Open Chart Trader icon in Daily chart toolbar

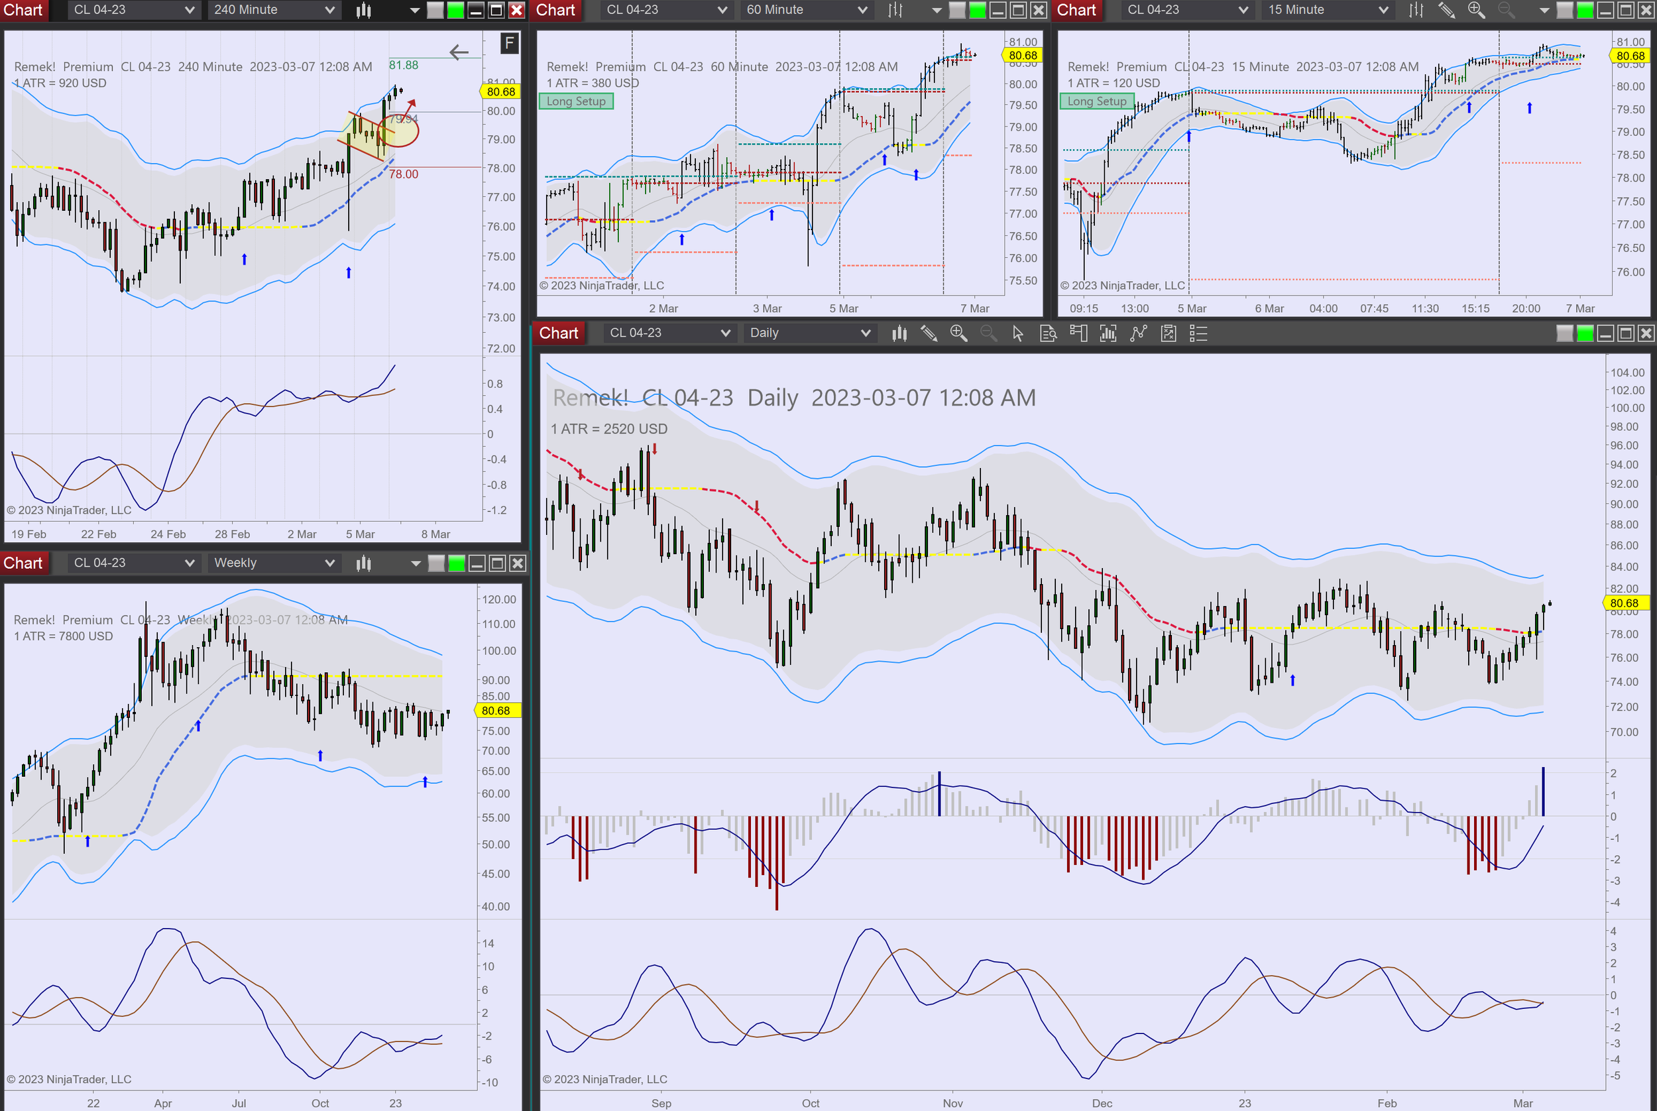pos(1078,333)
